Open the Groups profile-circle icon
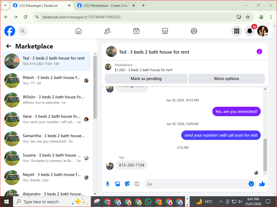Viewport: 277px width, 207px height. (194, 31)
